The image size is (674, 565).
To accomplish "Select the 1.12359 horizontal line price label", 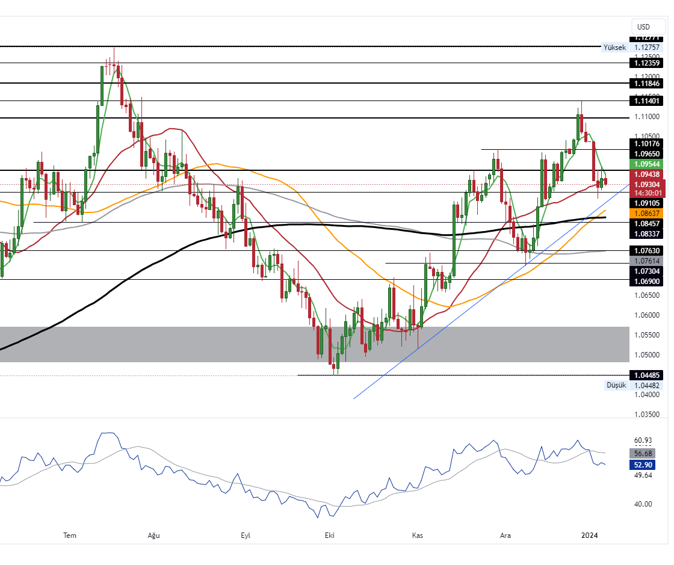I will pyautogui.click(x=648, y=63).
